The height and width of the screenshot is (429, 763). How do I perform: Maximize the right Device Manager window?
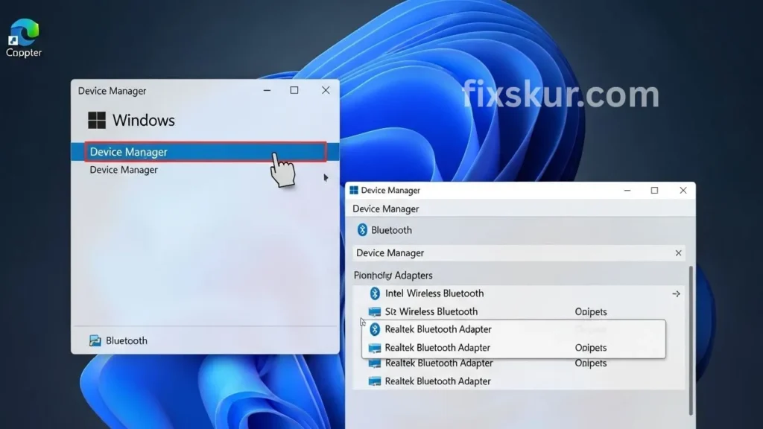(x=654, y=190)
